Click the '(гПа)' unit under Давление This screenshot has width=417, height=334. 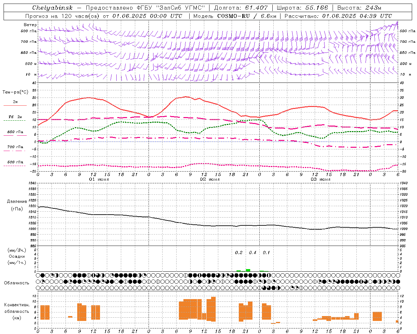point(17,209)
